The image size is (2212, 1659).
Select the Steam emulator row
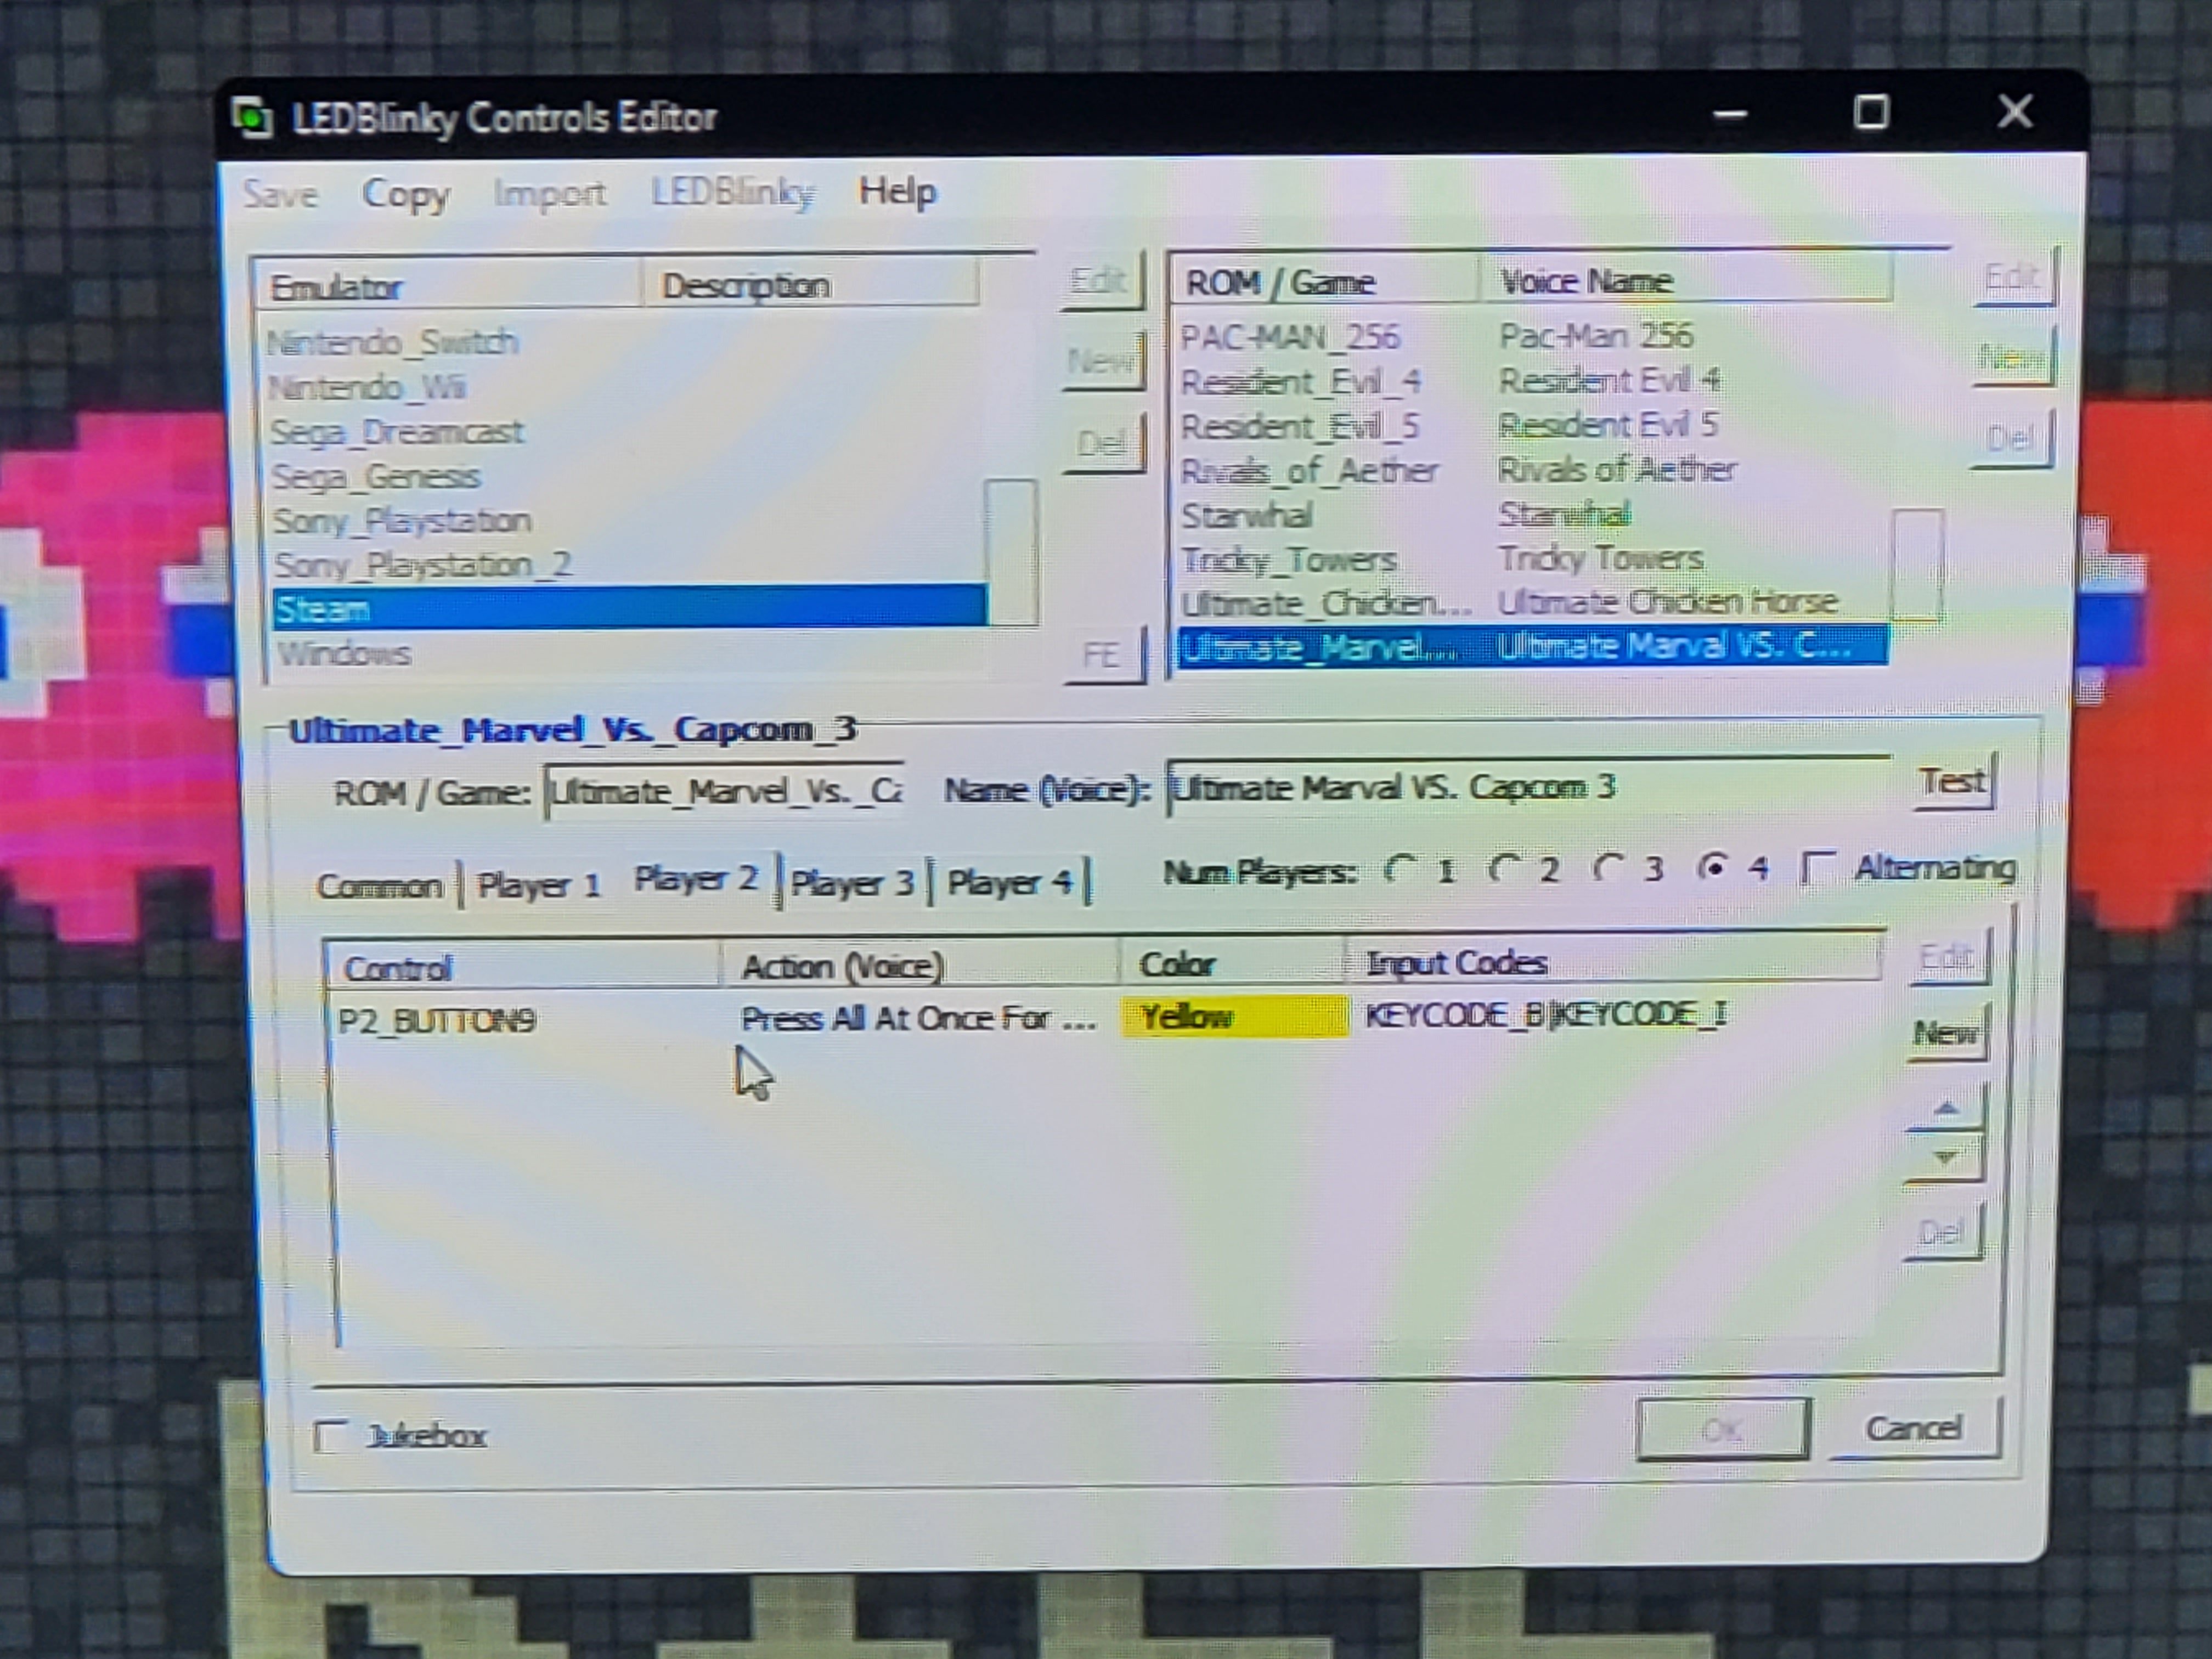click(629, 608)
